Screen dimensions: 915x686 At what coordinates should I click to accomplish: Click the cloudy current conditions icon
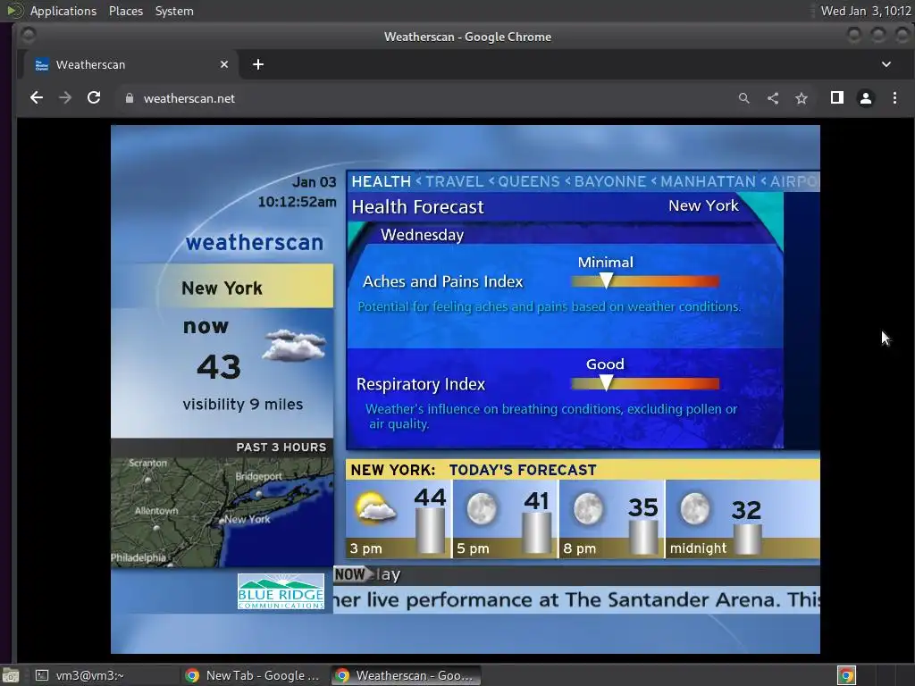point(294,346)
